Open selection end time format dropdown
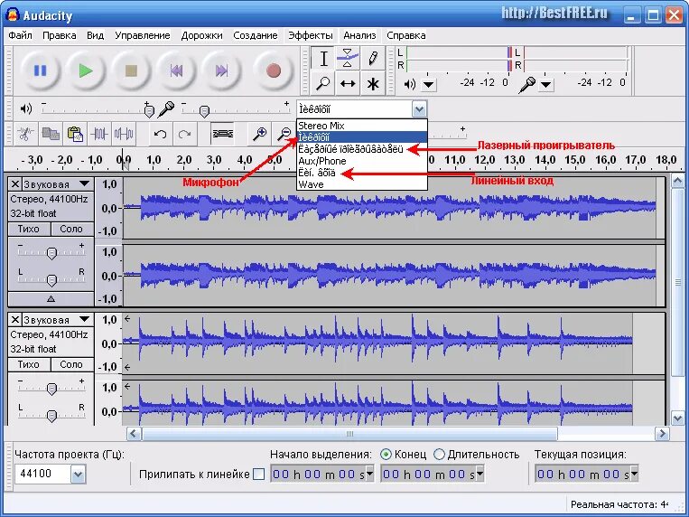 (x=480, y=474)
